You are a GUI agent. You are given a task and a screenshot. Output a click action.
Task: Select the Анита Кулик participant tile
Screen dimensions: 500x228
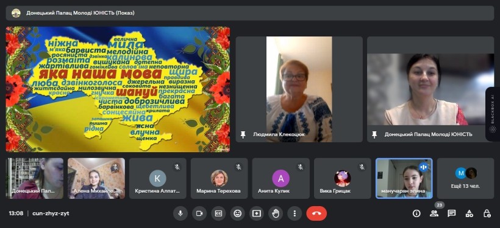pos(280,178)
